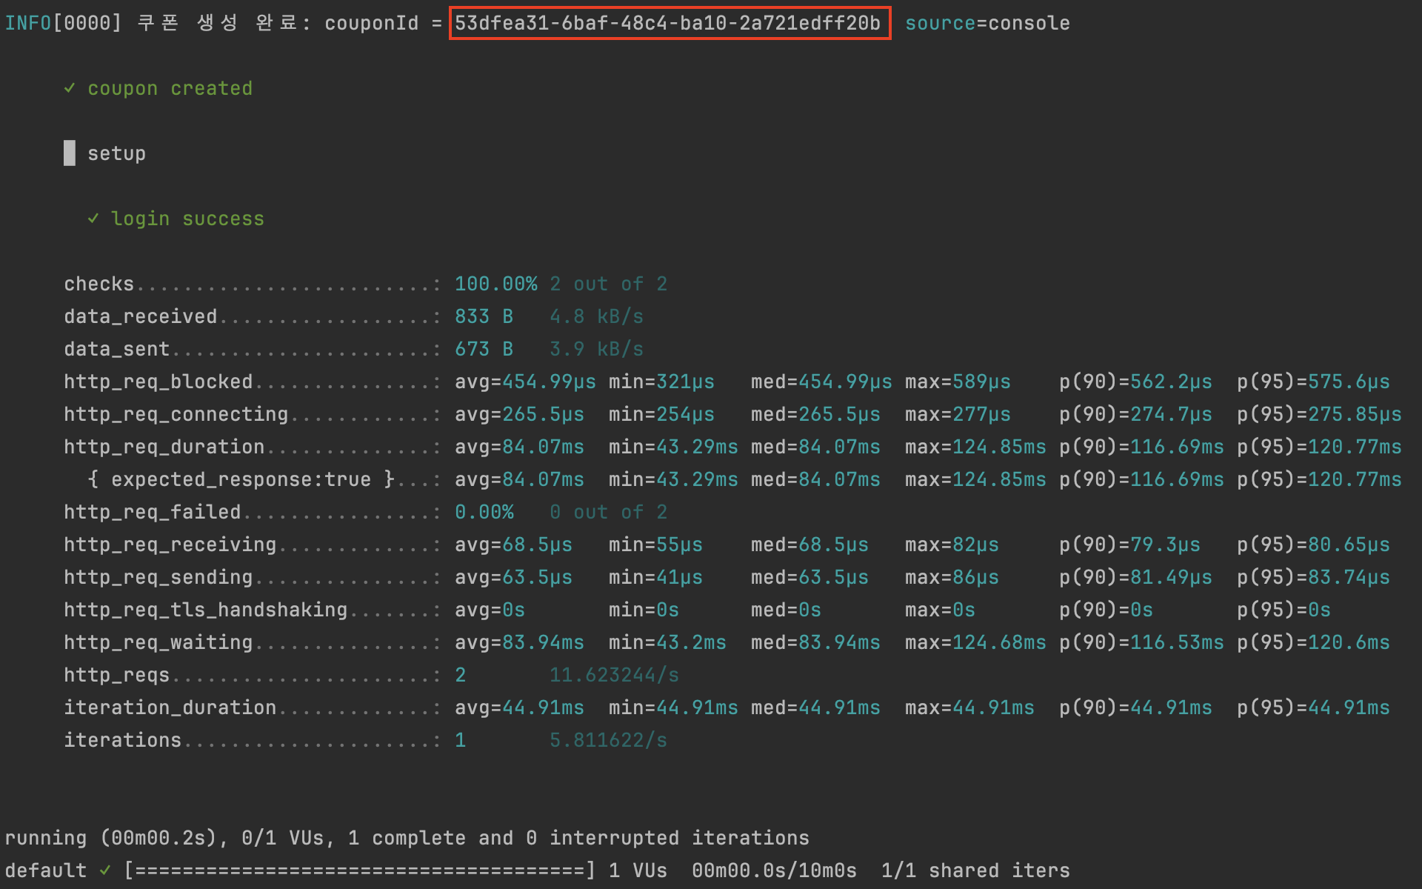The height and width of the screenshot is (889, 1422).
Task: Click the '11.623244/s' request rate
Action: tap(614, 675)
